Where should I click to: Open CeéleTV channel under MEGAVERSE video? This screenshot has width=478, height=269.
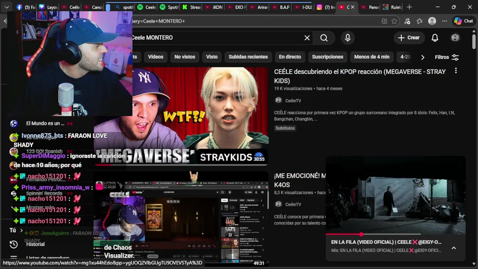coord(293,101)
